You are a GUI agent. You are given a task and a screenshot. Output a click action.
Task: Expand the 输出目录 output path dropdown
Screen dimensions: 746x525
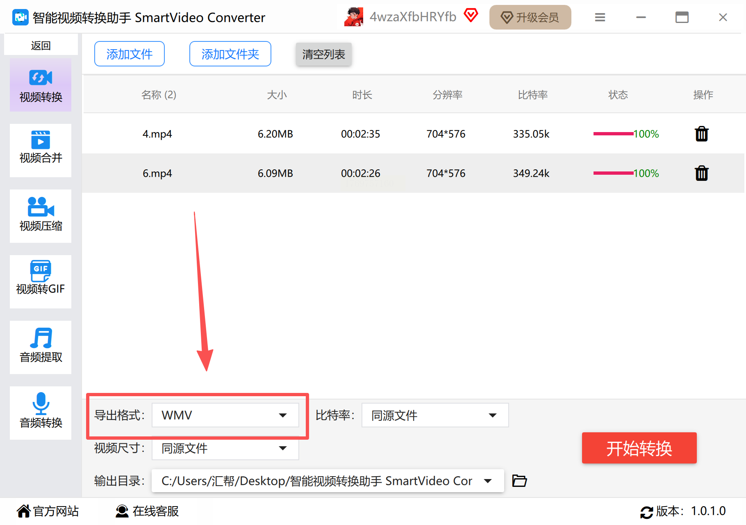click(x=328, y=481)
